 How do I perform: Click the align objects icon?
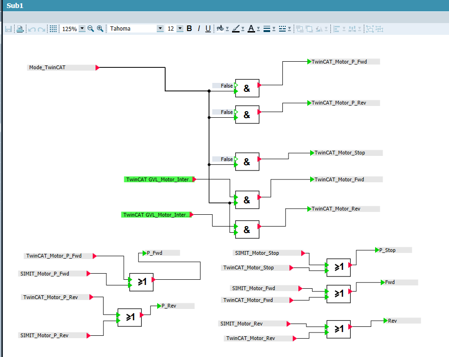click(x=337, y=29)
